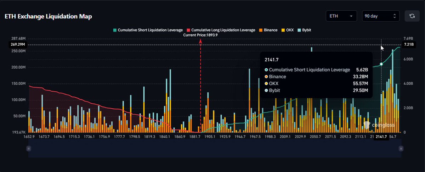Toggle Cumulative Long Liquidation Leverage legend

221,30
